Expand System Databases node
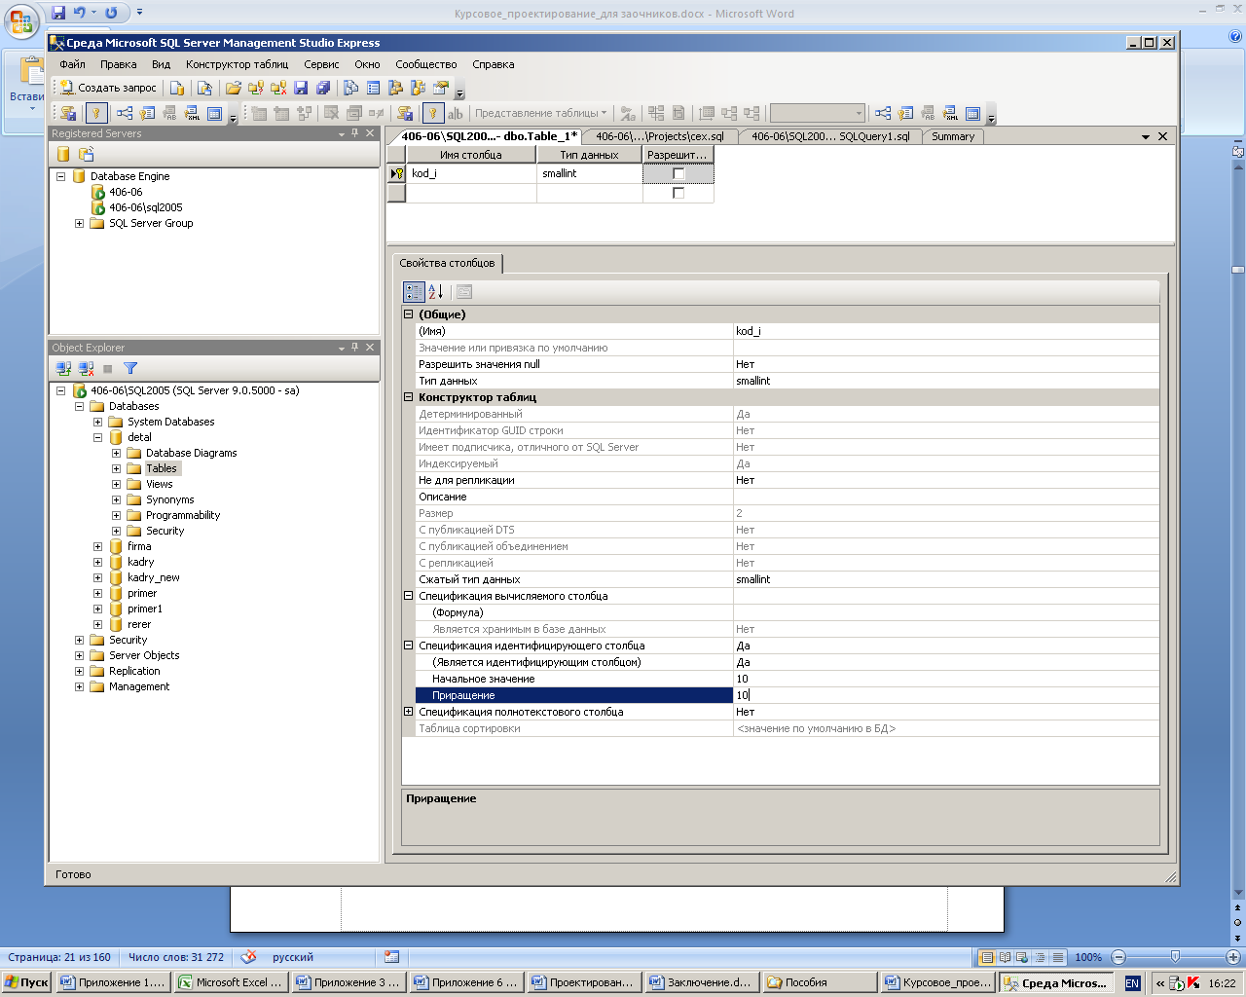 point(97,422)
